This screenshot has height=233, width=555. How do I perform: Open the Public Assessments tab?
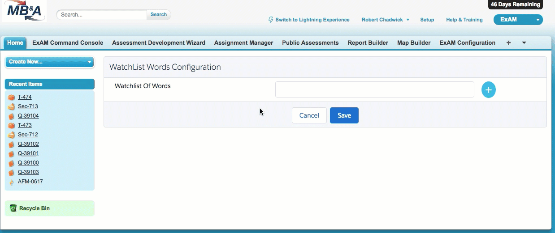(310, 43)
